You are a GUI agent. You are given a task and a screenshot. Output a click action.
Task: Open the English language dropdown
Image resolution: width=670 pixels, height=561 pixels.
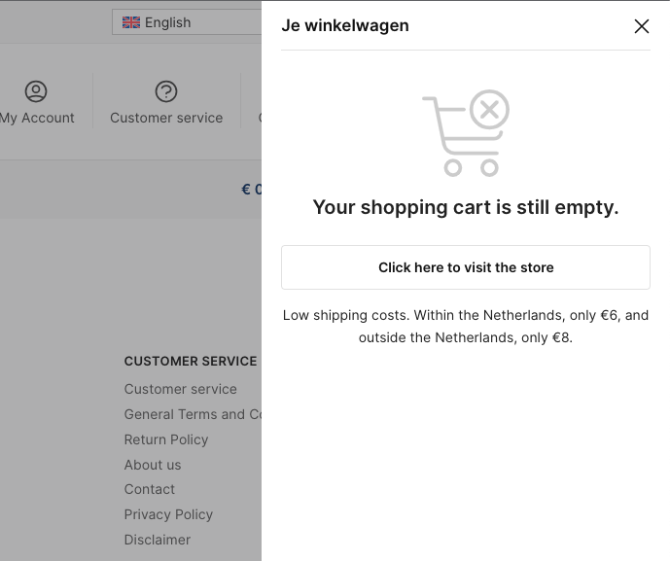187,22
